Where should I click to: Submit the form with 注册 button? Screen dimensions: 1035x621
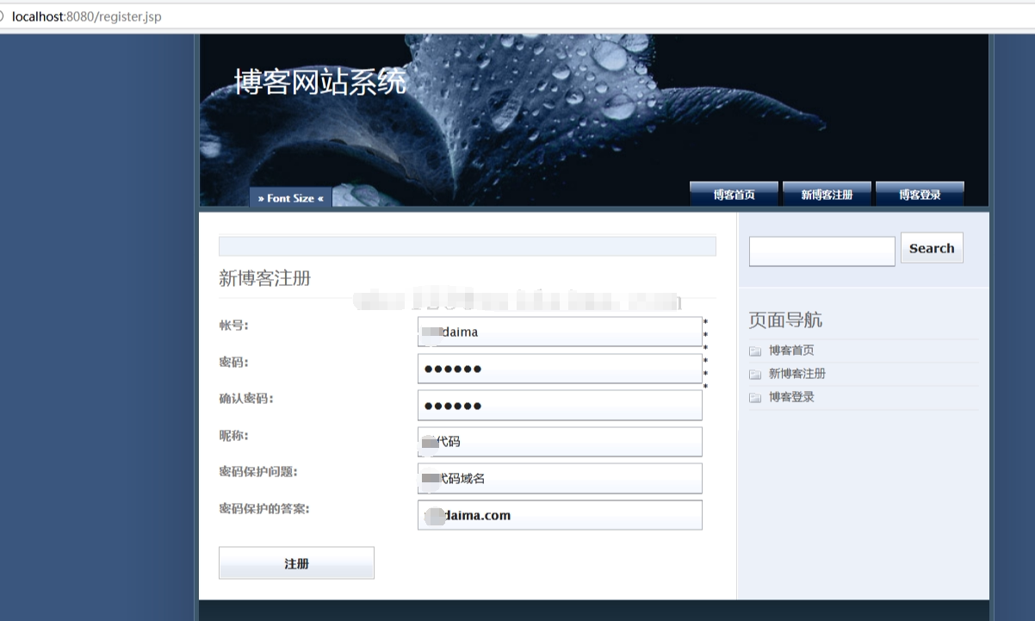point(296,563)
